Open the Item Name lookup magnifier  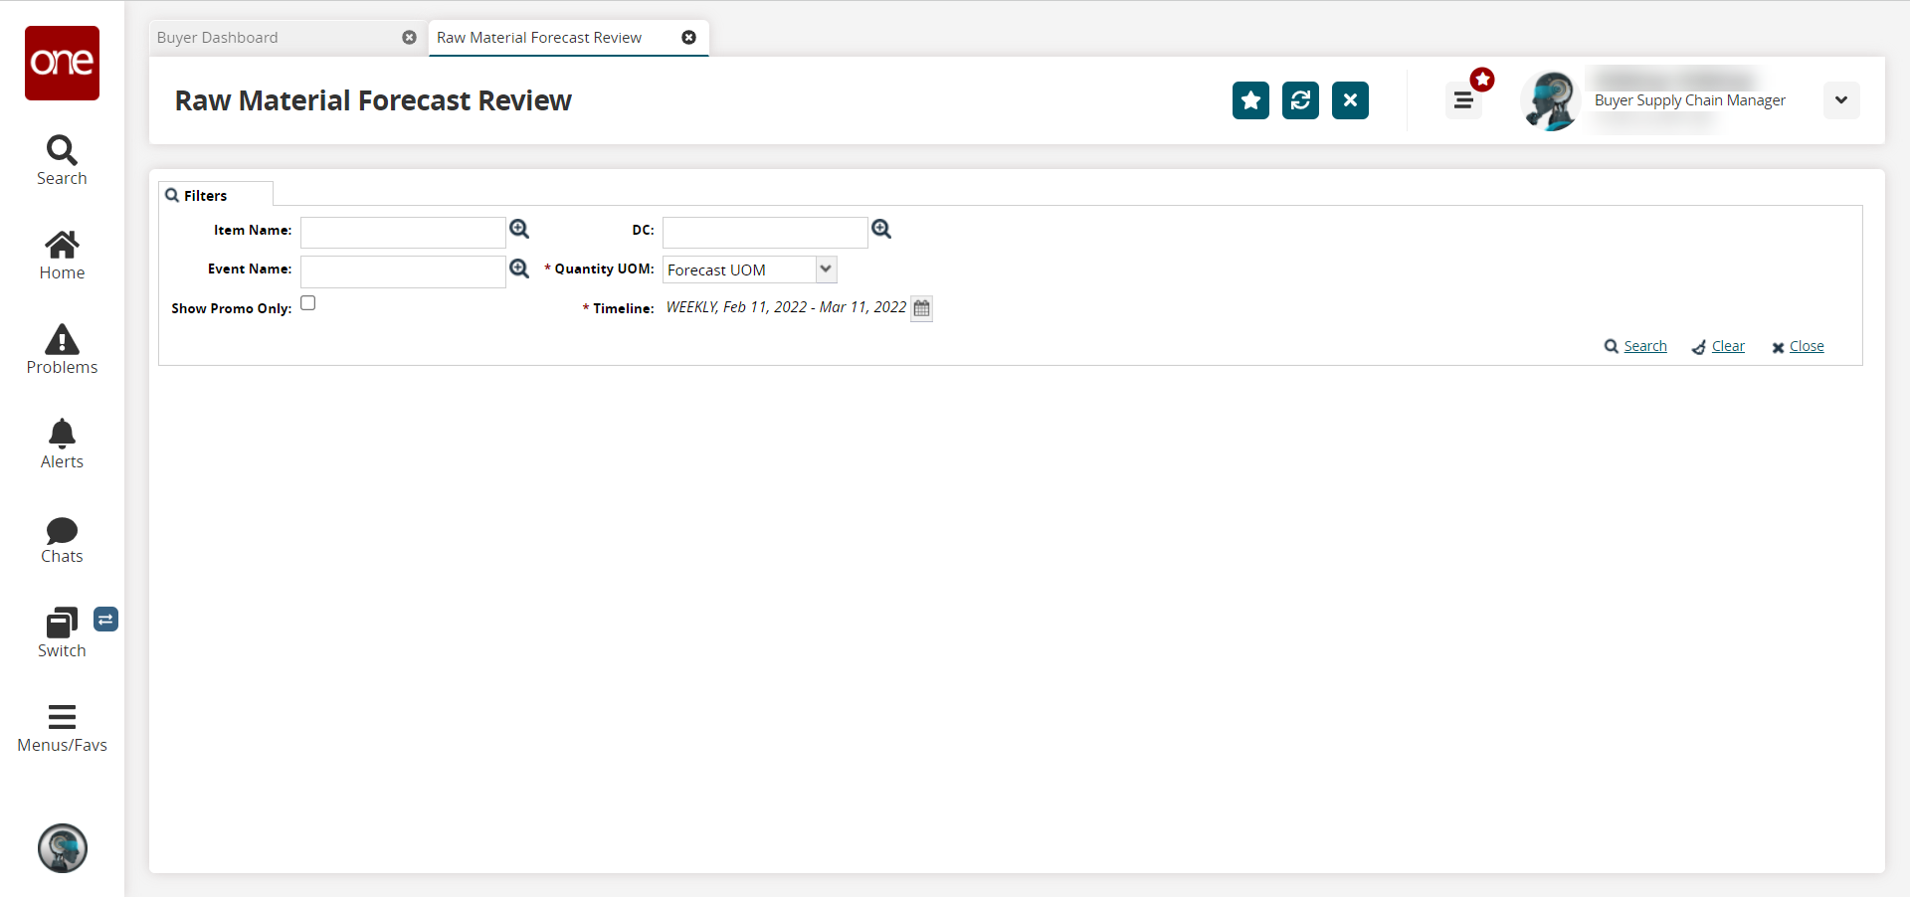pyautogui.click(x=519, y=230)
